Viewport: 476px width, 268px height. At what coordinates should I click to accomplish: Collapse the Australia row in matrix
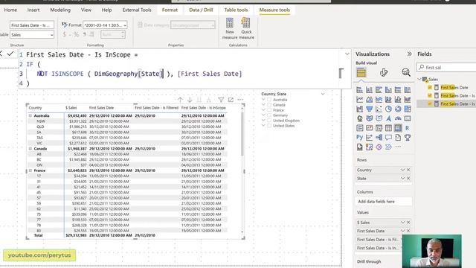pos(30,116)
